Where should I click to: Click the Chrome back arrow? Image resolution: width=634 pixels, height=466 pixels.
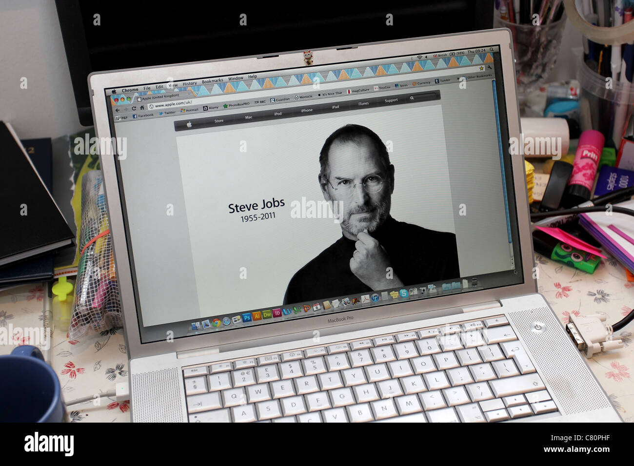(x=118, y=110)
